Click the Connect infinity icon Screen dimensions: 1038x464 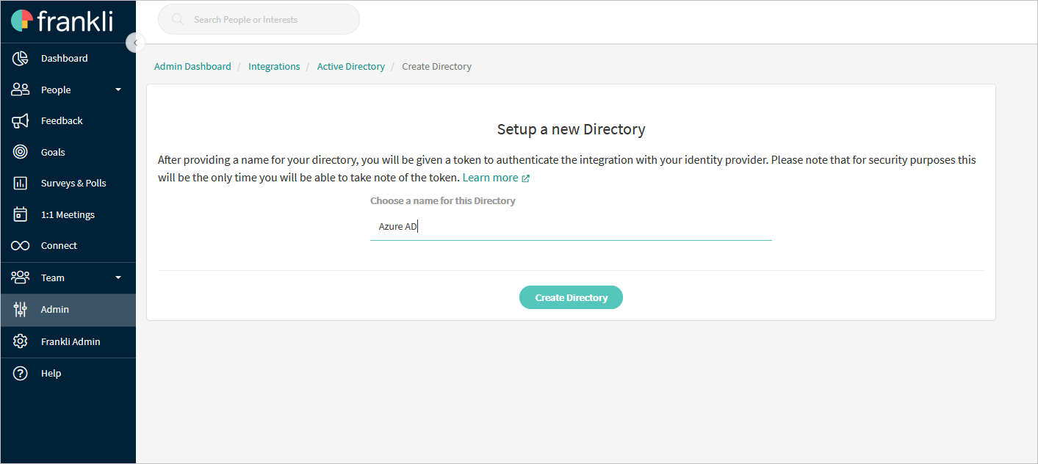tap(21, 246)
